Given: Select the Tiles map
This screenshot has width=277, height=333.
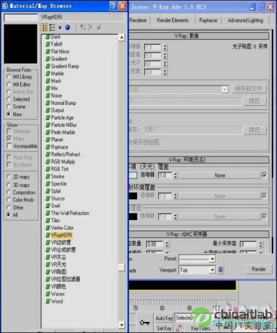Looking at the screenshot, I should pos(55,221).
